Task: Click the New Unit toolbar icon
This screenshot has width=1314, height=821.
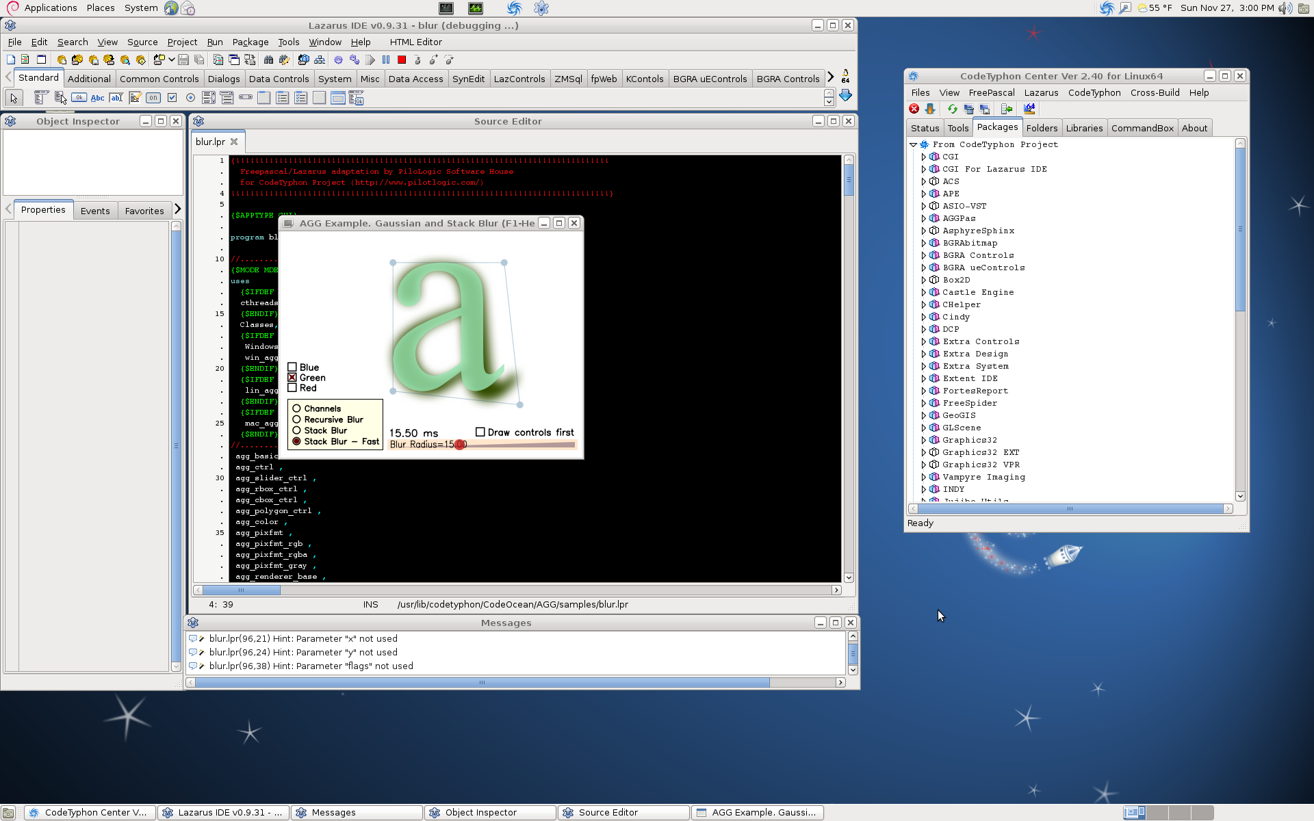Action: coord(11,60)
